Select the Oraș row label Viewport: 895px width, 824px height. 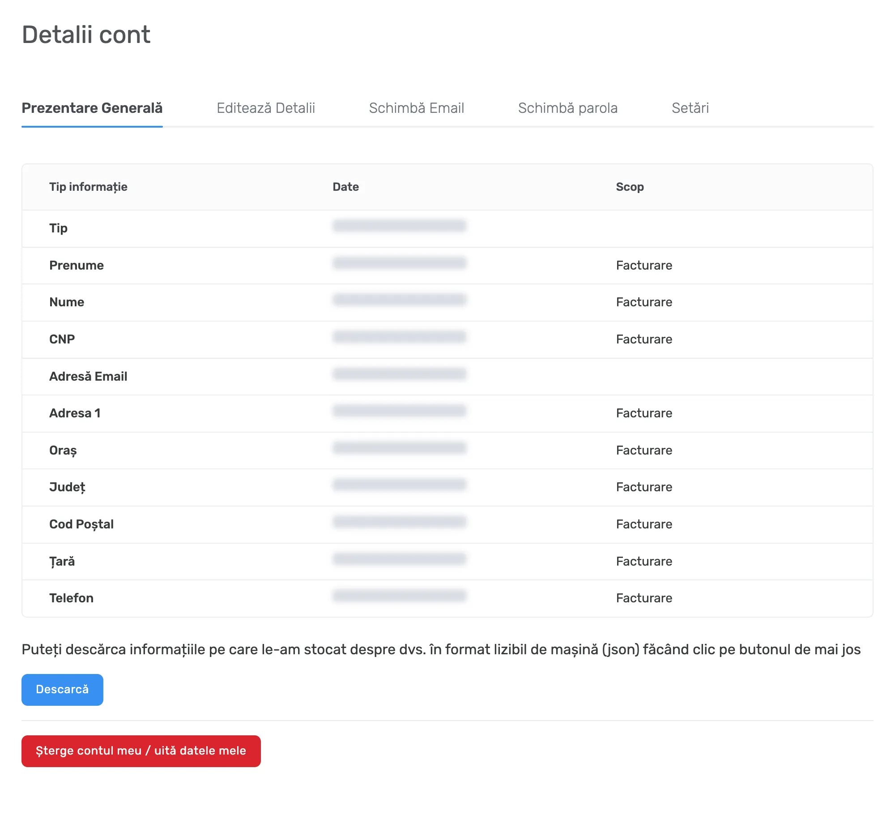pyautogui.click(x=63, y=450)
